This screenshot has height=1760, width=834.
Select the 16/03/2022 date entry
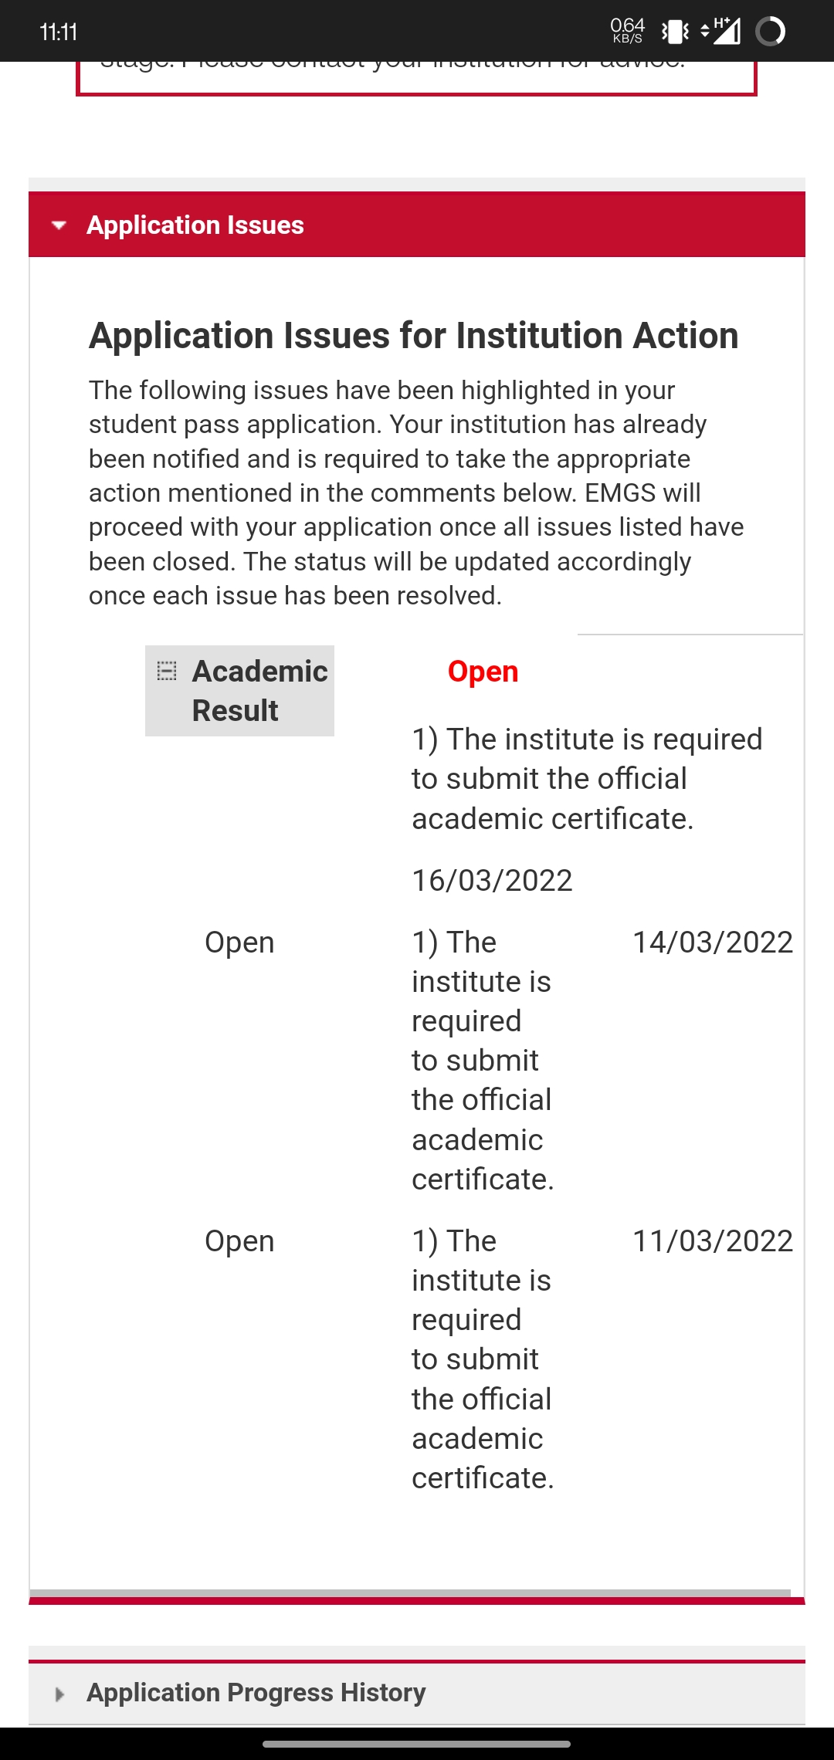tap(492, 881)
